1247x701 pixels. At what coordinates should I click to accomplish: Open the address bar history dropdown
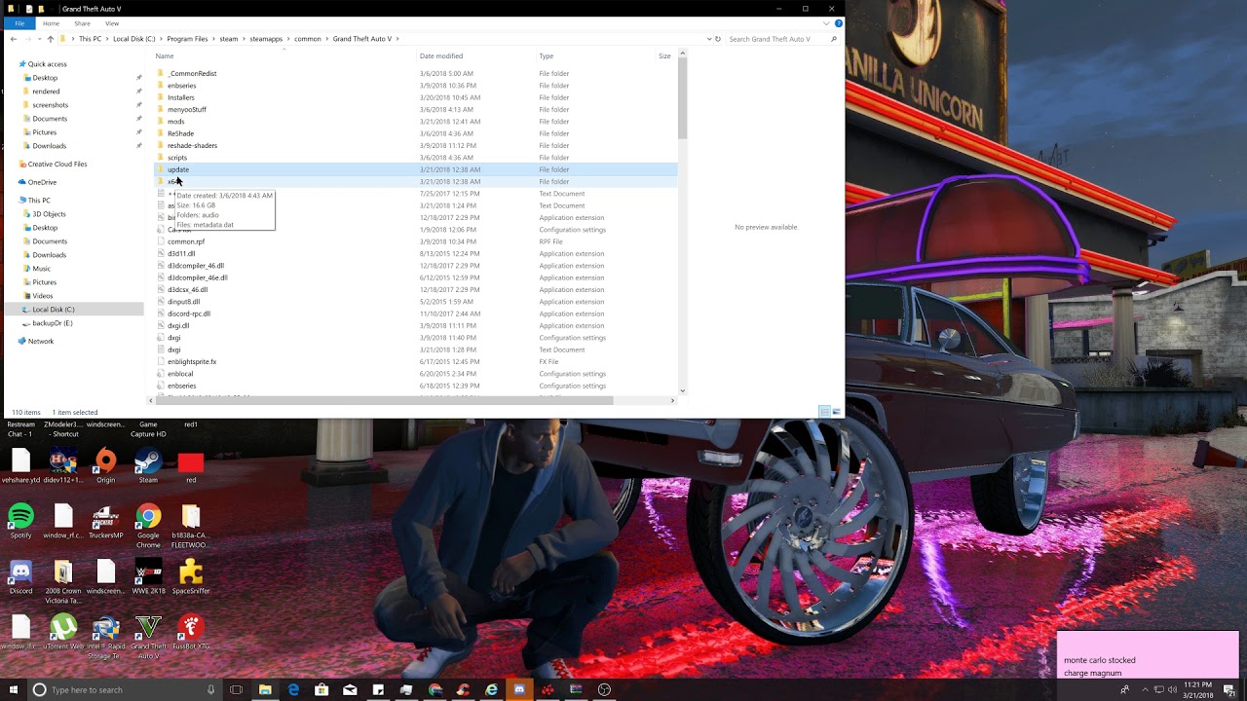(x=708, y=39)
